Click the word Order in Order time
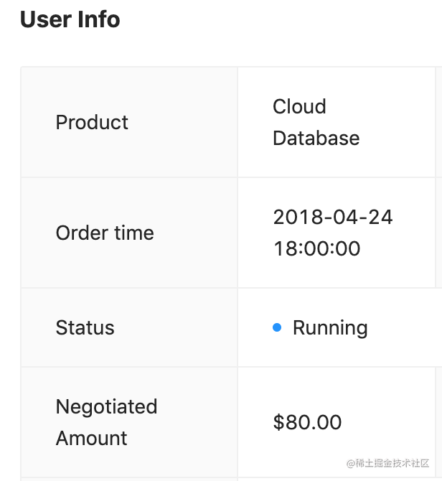 tap(77, 233)
